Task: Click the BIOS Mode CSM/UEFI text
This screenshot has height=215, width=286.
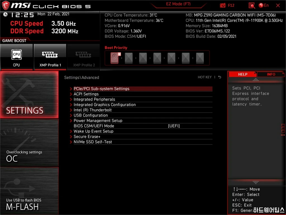Action: [125, 36]
